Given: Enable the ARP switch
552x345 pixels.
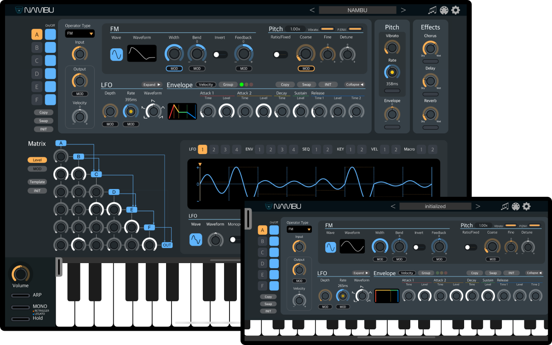Looking at the screenshot, I should (20, 295).
